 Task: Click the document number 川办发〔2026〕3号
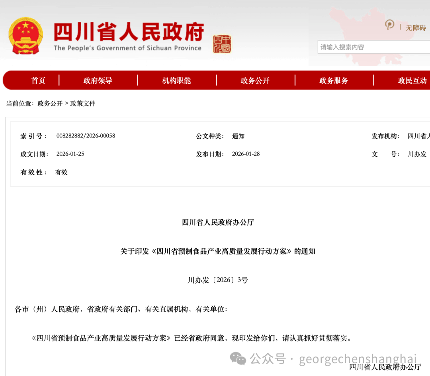(218, 280)
